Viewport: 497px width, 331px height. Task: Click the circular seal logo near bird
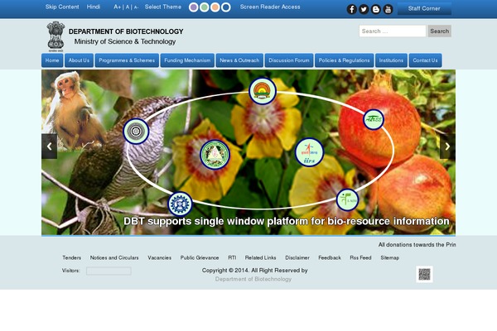tap(136, 131)
